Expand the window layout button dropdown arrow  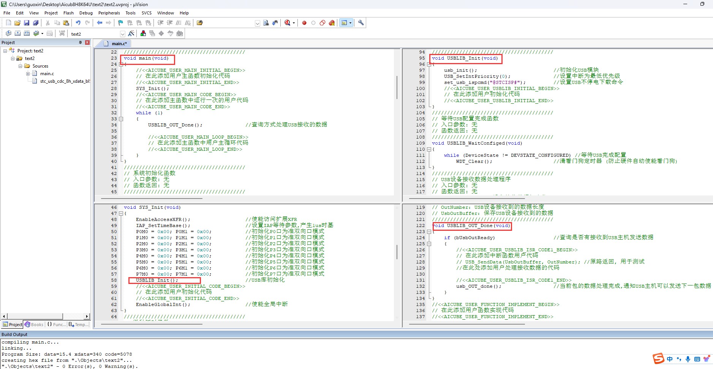pyautogui.click(x=350, y=23)
